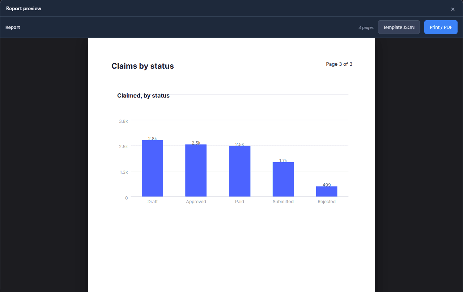Click the Paid bar in the chart

[x=239, y=171]
